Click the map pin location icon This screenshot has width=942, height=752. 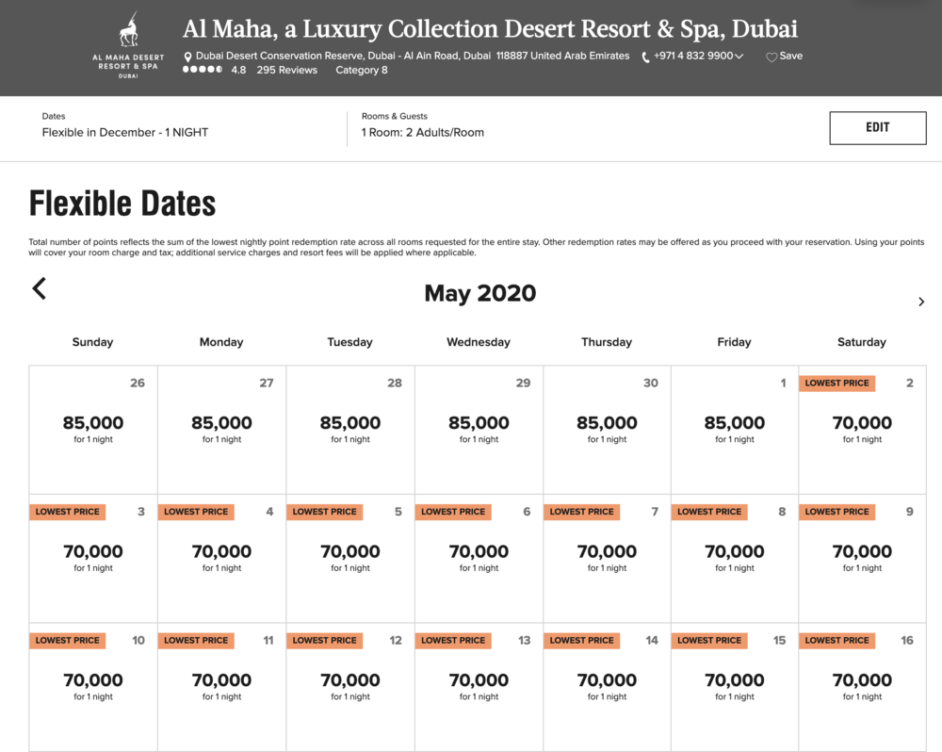(x=188, y=57)
